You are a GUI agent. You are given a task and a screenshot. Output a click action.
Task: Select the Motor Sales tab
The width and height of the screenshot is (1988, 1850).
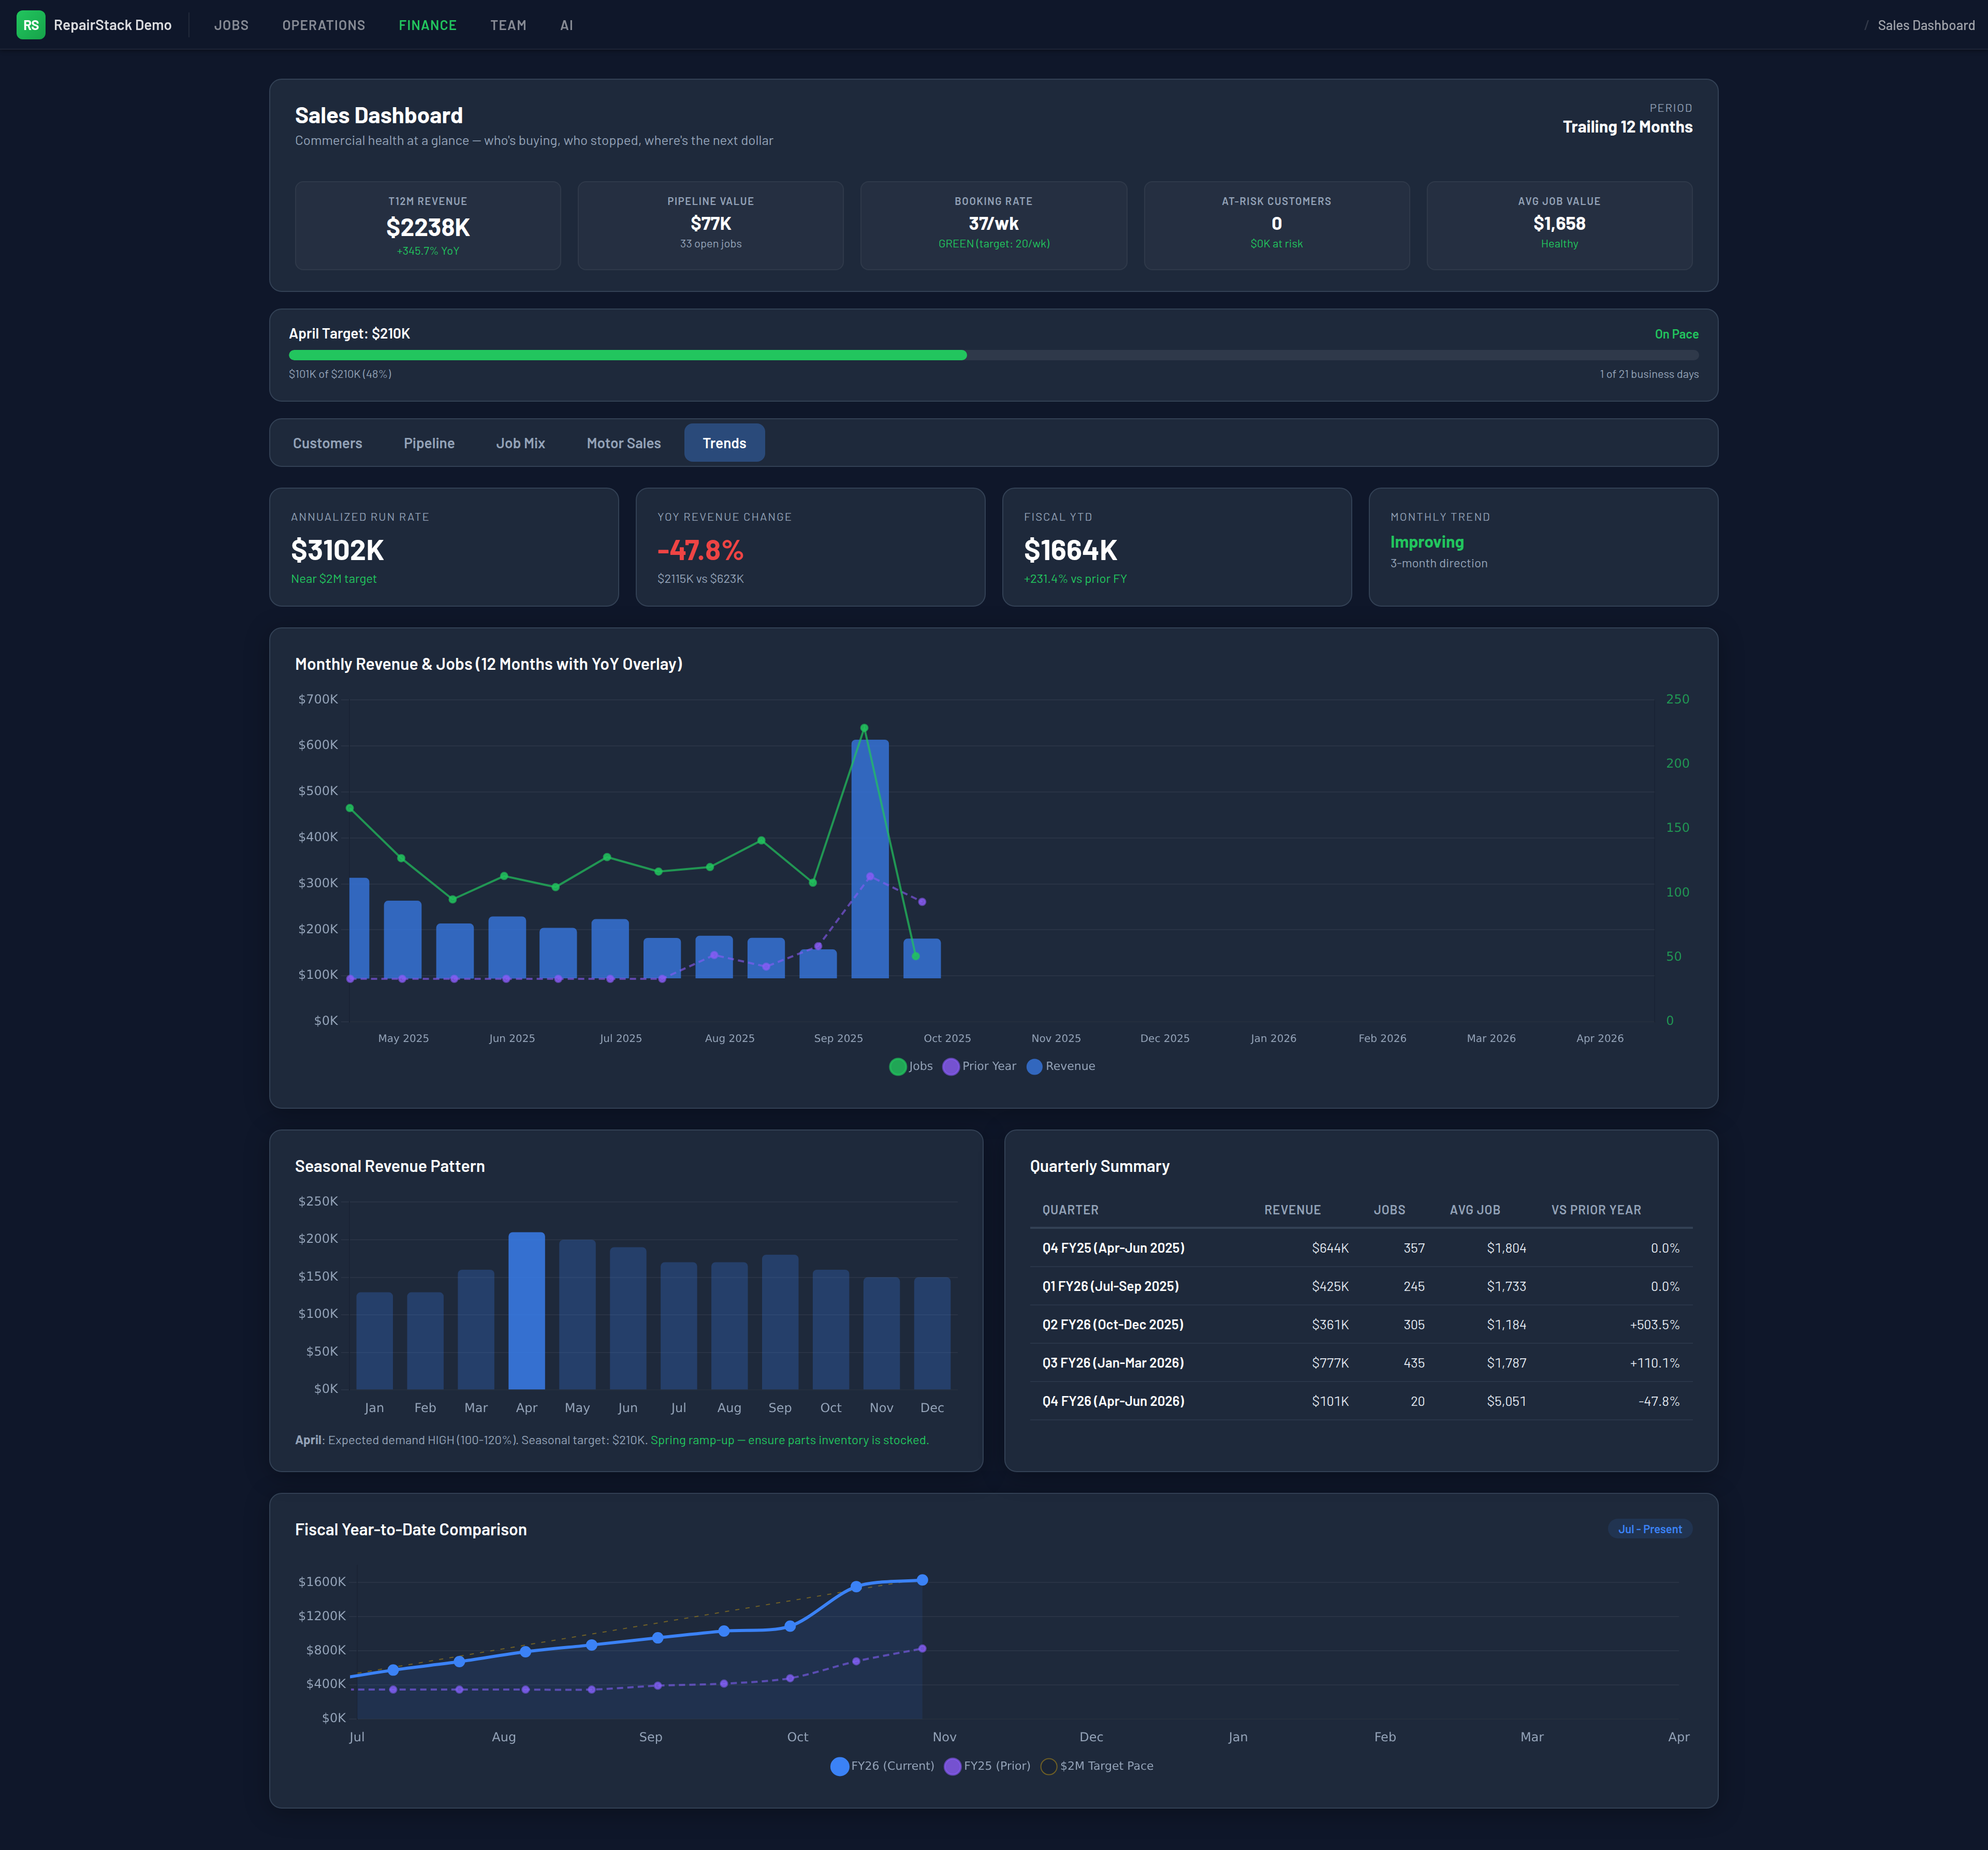tap(623, 443)
